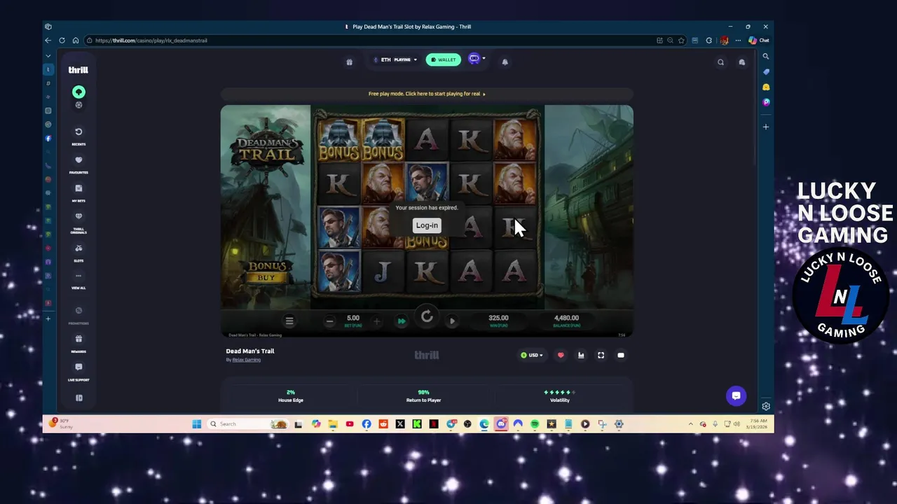Open browser sidebar settings gear
Viewport: 897px width, 504px height.
point(766,406)
